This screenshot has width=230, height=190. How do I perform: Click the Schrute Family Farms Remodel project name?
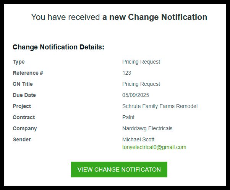click(160, 106)
